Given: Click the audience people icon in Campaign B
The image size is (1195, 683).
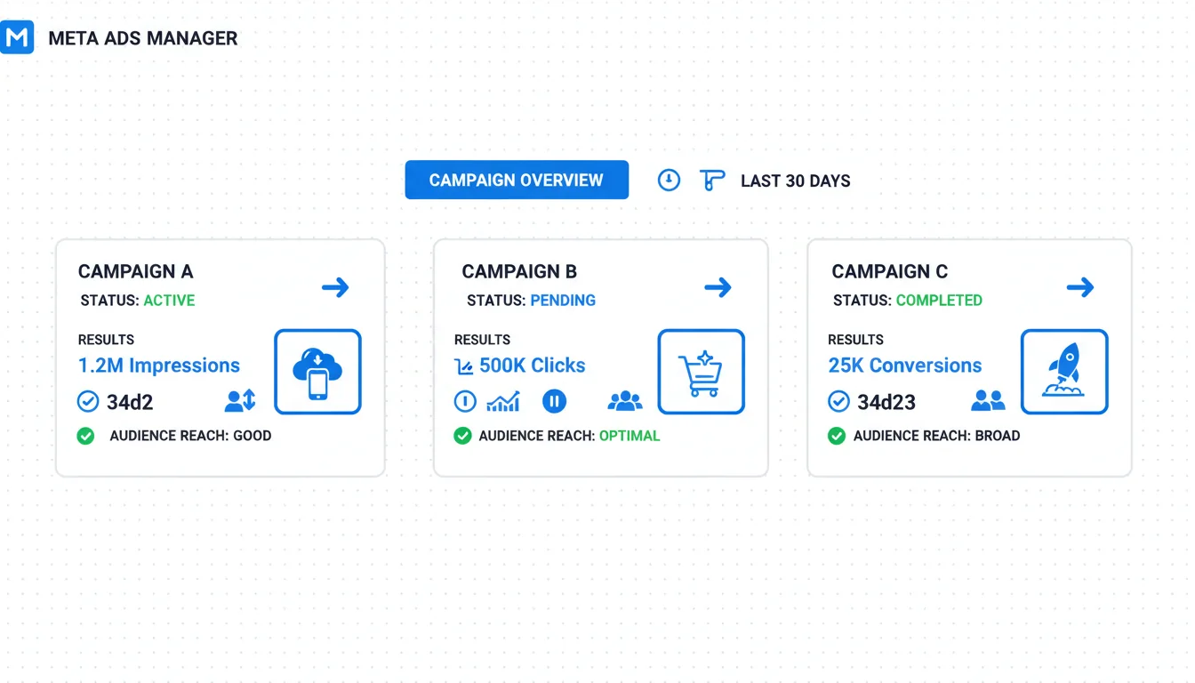Looking at the screenshot, I should coord(624,402).
